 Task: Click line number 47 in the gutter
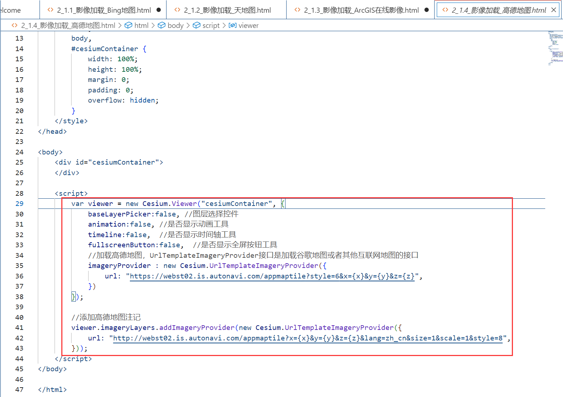coord(20,390)
